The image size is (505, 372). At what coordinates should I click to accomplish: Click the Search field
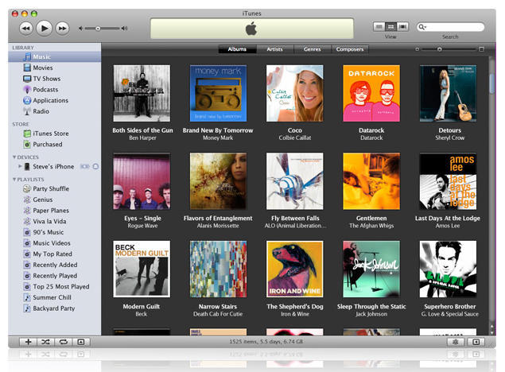tap(454, 27)
